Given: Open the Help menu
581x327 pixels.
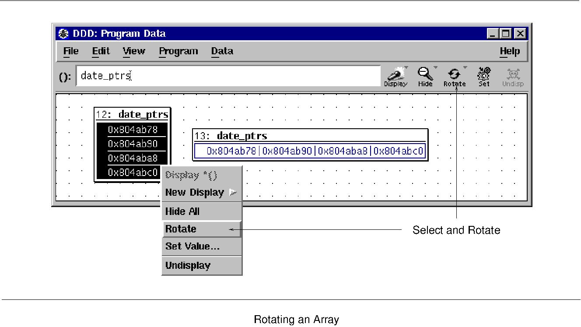Looking at the screenshot, I should click(510, 51).
